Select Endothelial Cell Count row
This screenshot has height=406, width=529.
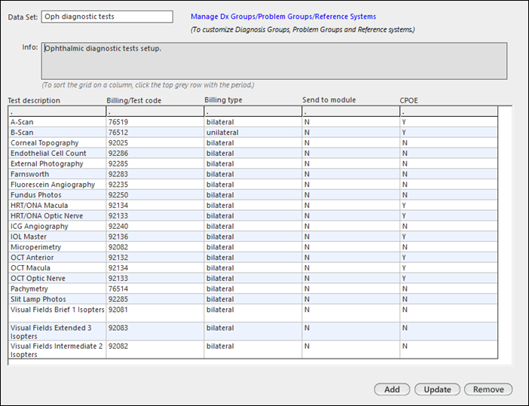click(253, 154)
